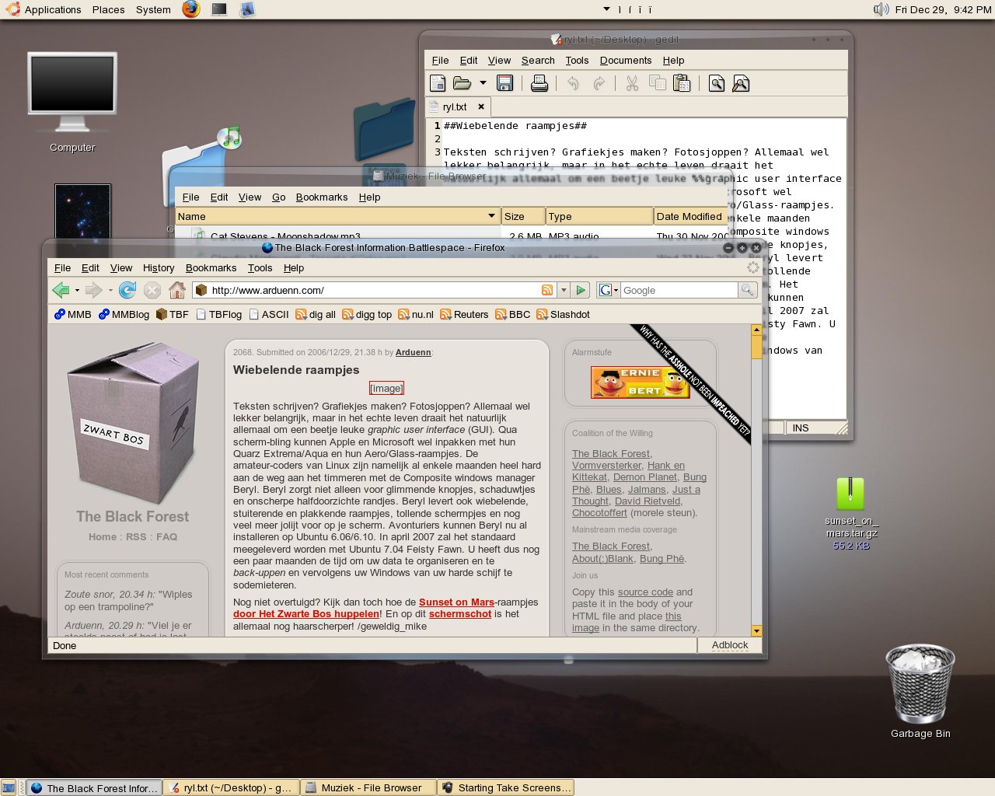The image size is (995, 796).
Task: Expand Firefox URL bar history dropdown
Action: pos(564,290)
